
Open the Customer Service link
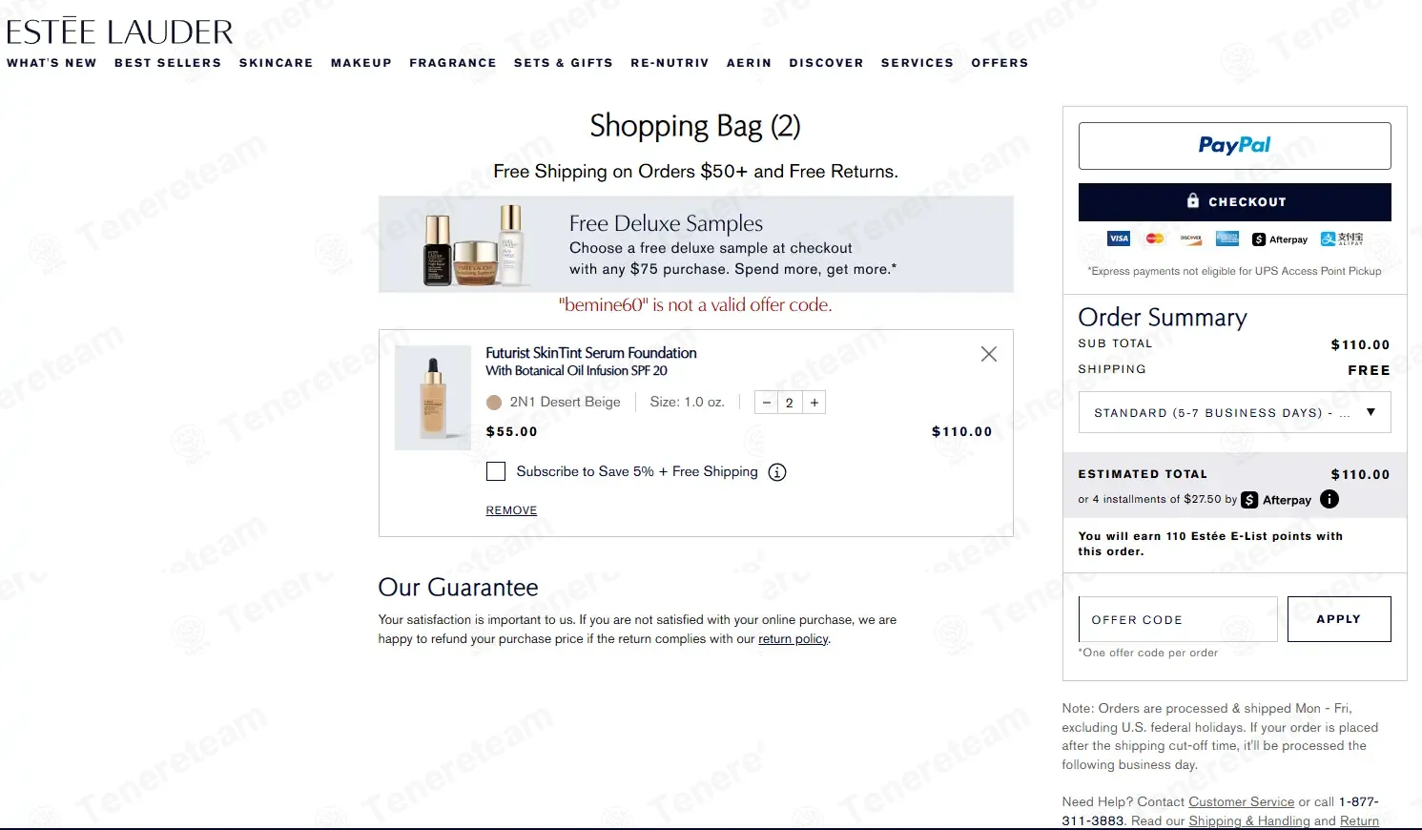tap(1242, 802)
